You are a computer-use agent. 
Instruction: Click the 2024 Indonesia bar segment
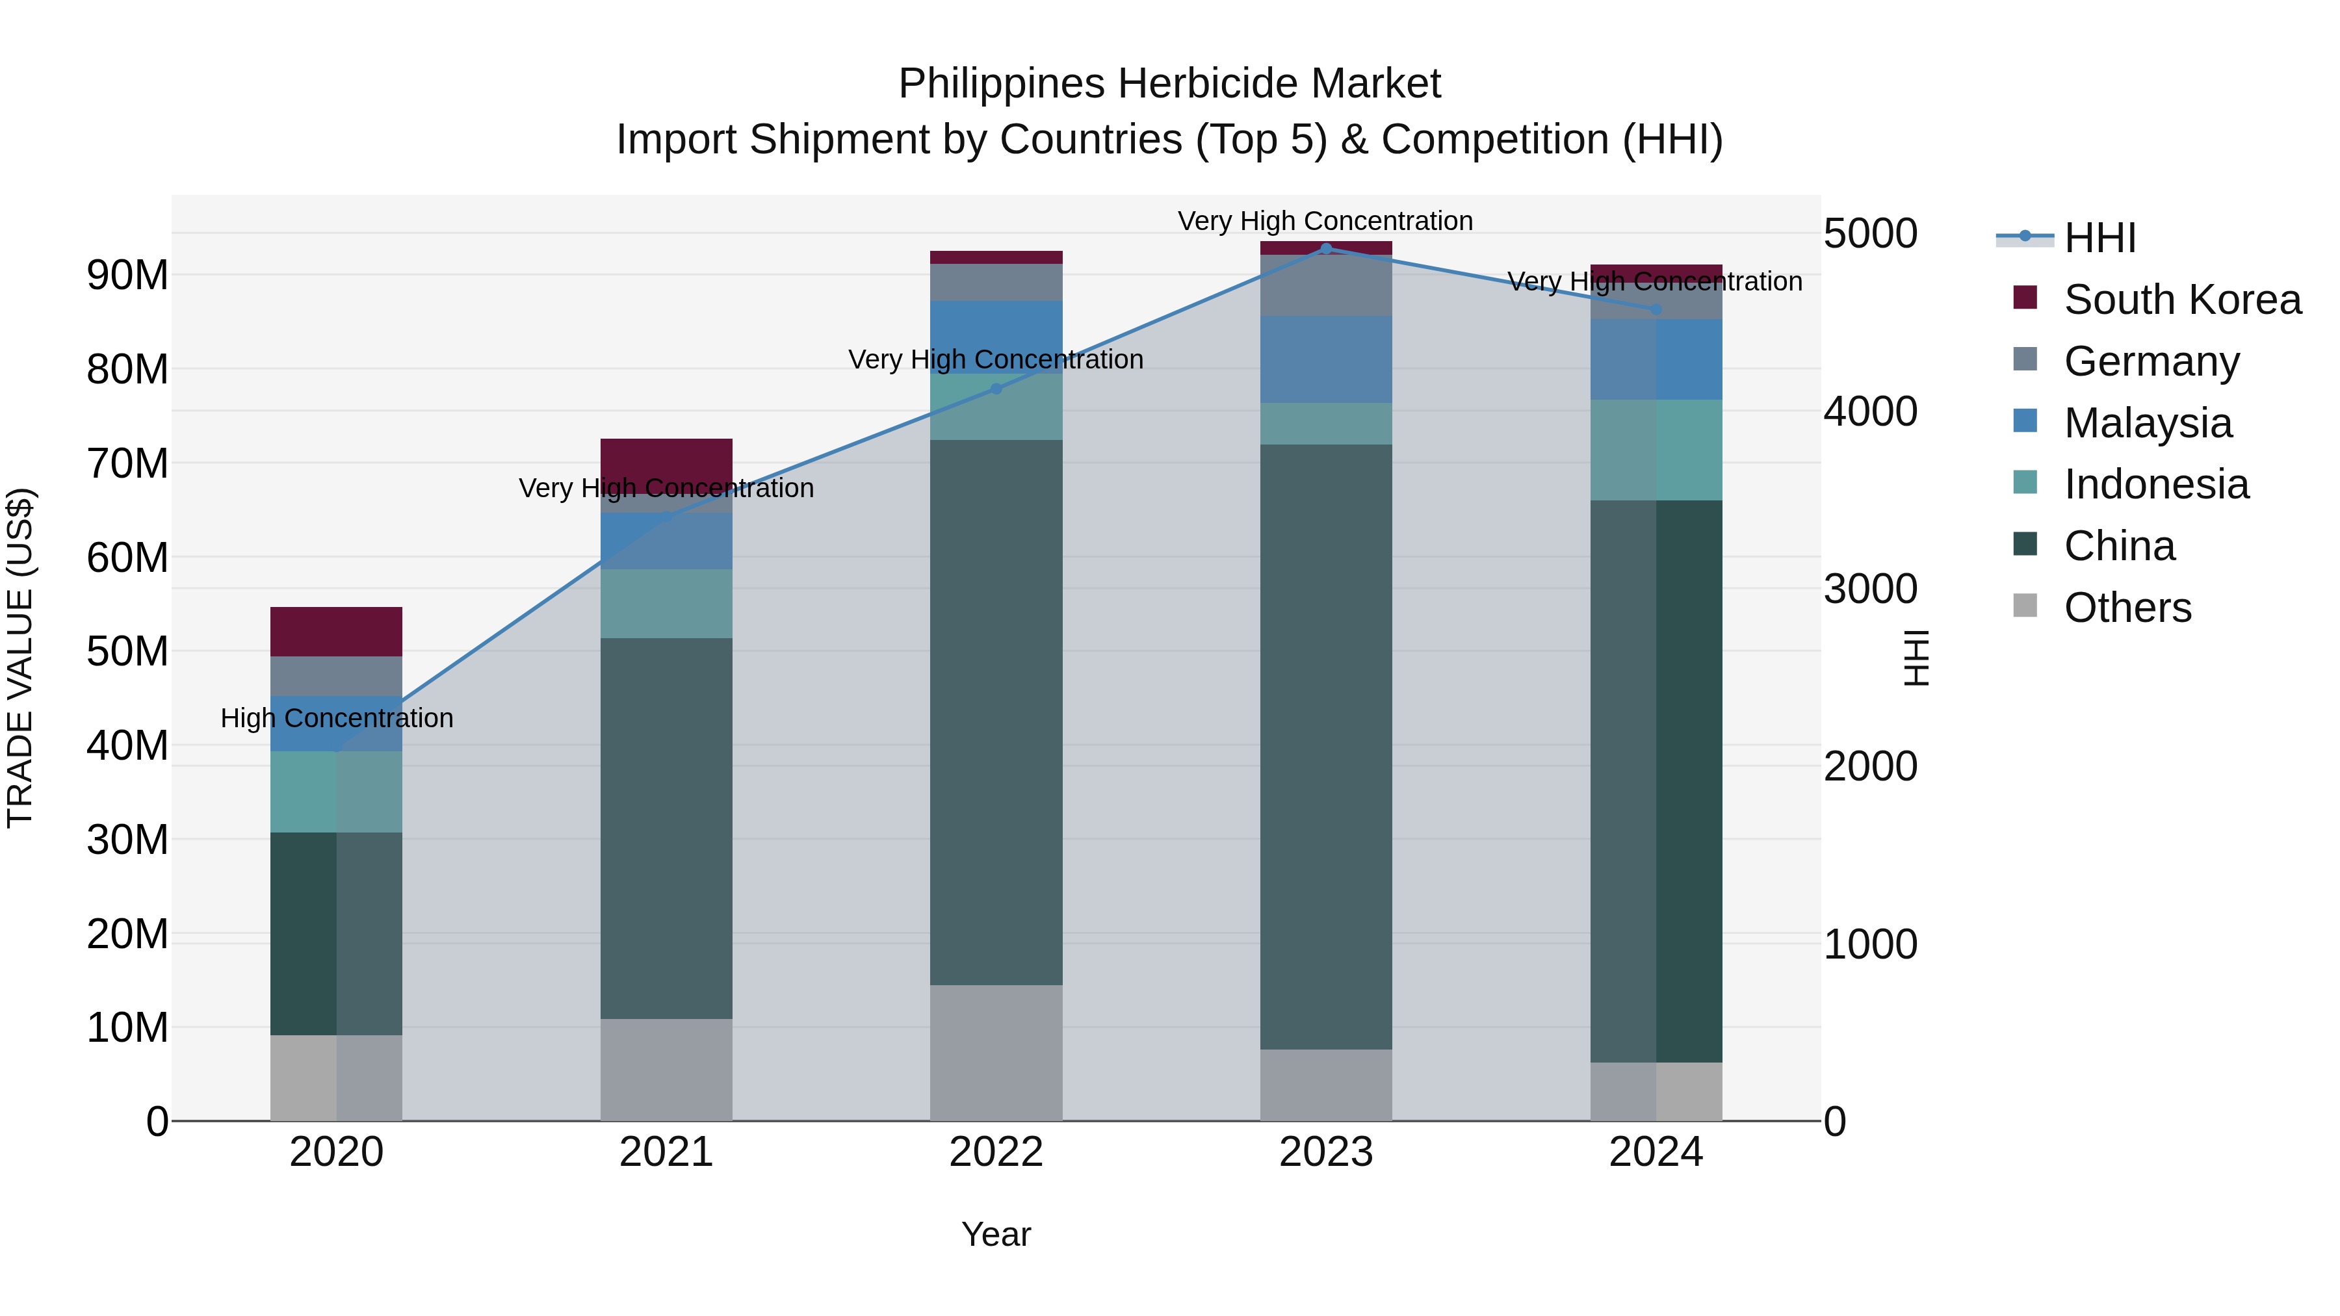(1656, 450)
